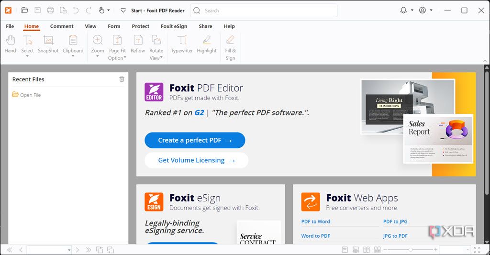Viewport: 490px width, 255px height.
Task: Open the File menu
Action: [x=10, y=26]
